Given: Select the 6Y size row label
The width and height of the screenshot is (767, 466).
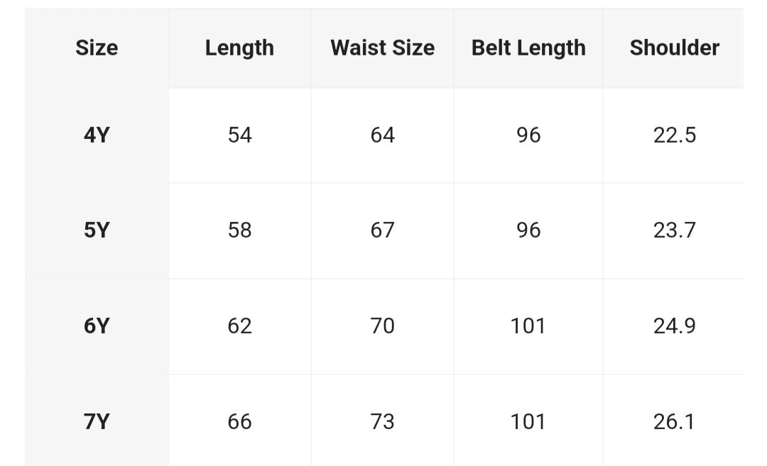Looking at the screenshot, I should (97, 326).
